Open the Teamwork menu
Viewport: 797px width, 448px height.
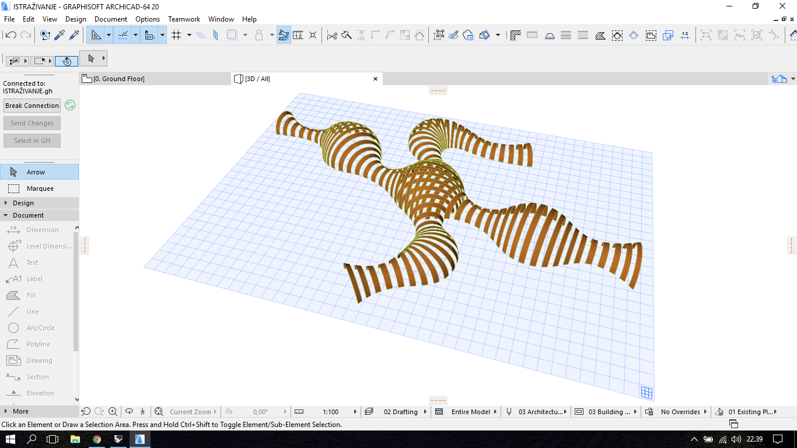[184, 19]
